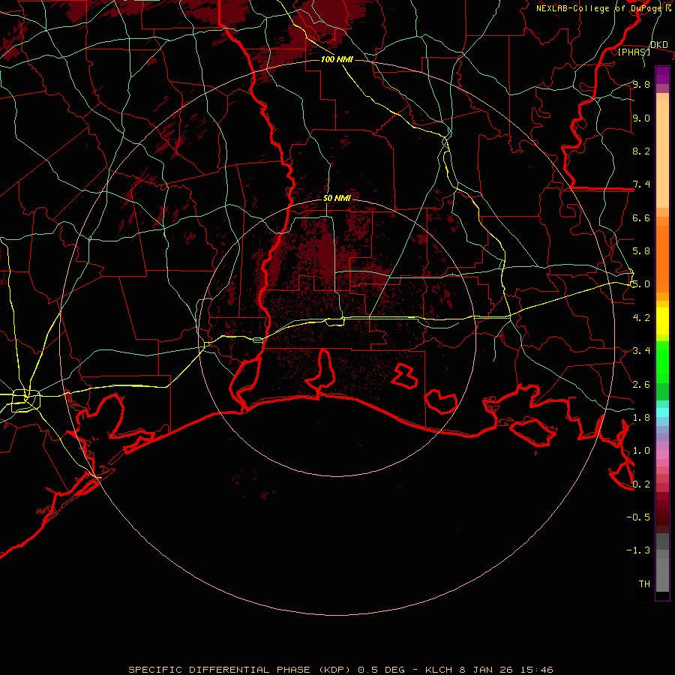
Task: Click the [PHAS] units label
Action: pos(634,52)
